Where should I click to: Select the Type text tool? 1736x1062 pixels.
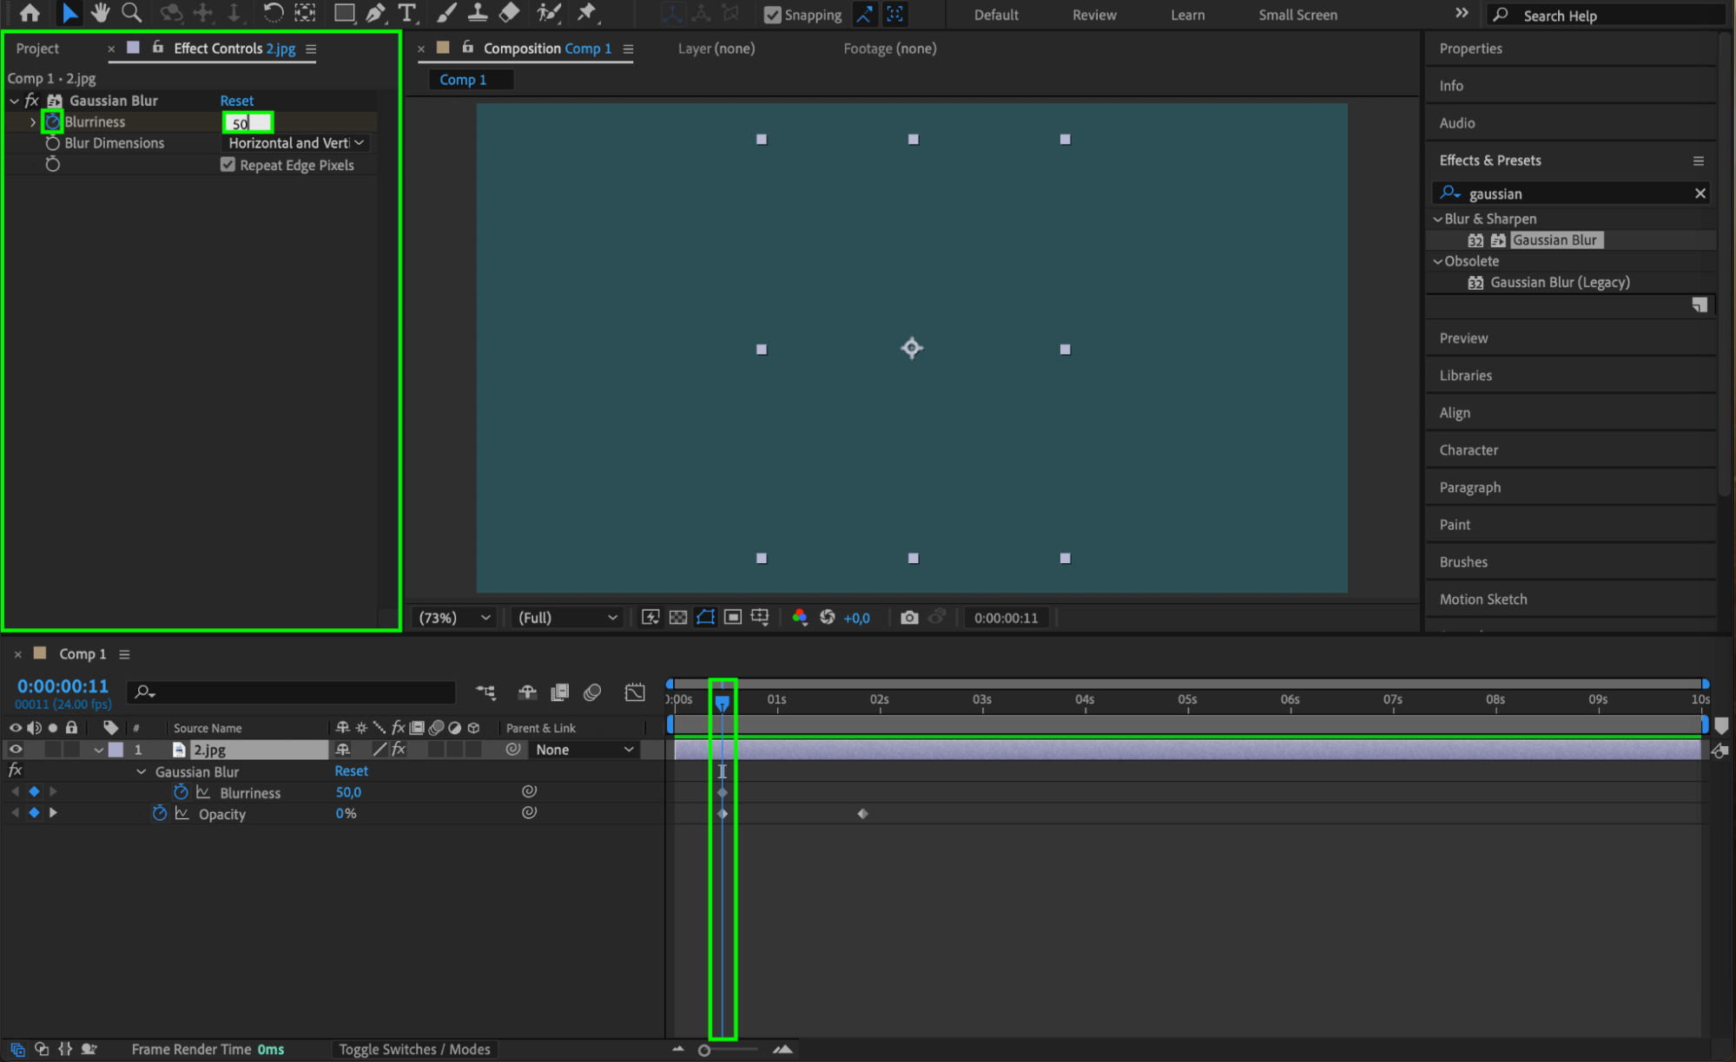[406, 13]
